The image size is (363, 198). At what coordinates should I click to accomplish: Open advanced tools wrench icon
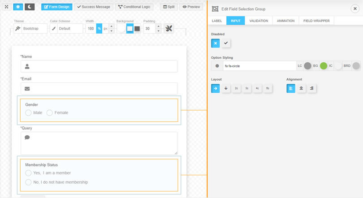(169, 29)
